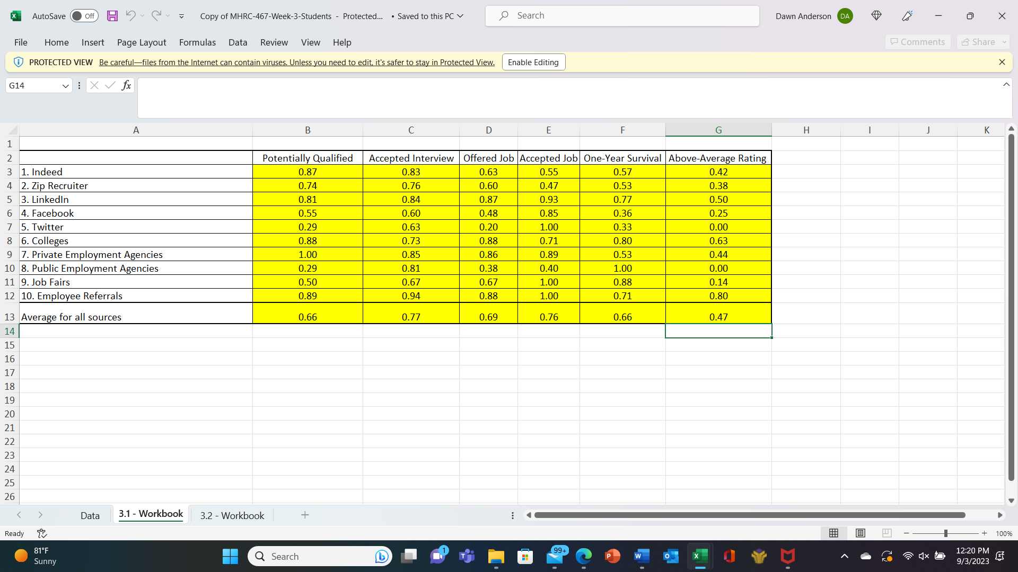
Task: Click the 100% zoom level text
Action: tap(1004, 533)
